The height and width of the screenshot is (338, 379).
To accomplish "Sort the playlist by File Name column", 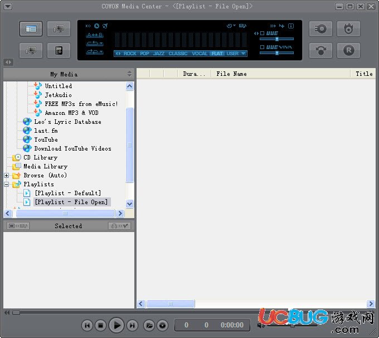I will pos(280,74).
